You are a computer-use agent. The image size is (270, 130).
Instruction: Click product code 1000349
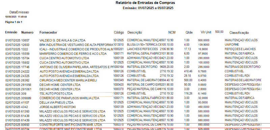coord(118,80)
